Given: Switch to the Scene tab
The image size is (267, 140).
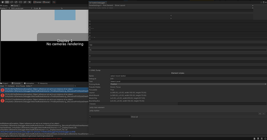Looking at the screenshot, I should (4, 6).
